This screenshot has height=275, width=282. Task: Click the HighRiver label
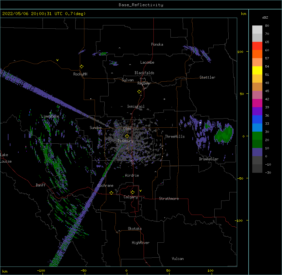(x=141, y=243)
